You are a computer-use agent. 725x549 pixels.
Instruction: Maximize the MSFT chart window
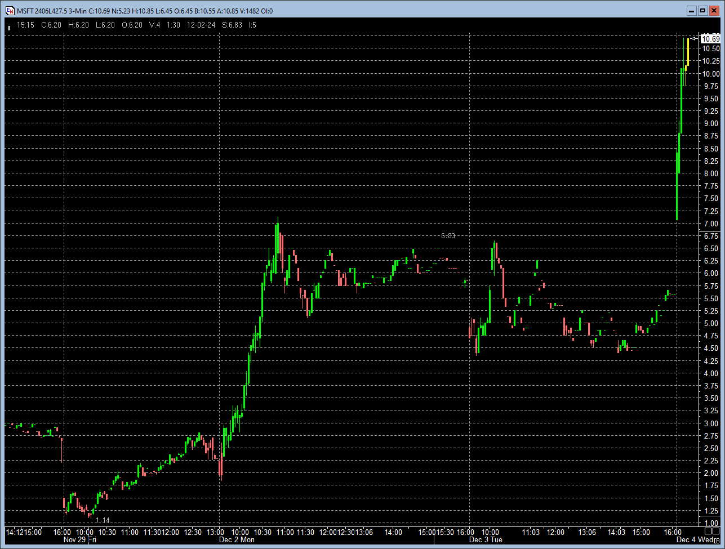point(702,10)
